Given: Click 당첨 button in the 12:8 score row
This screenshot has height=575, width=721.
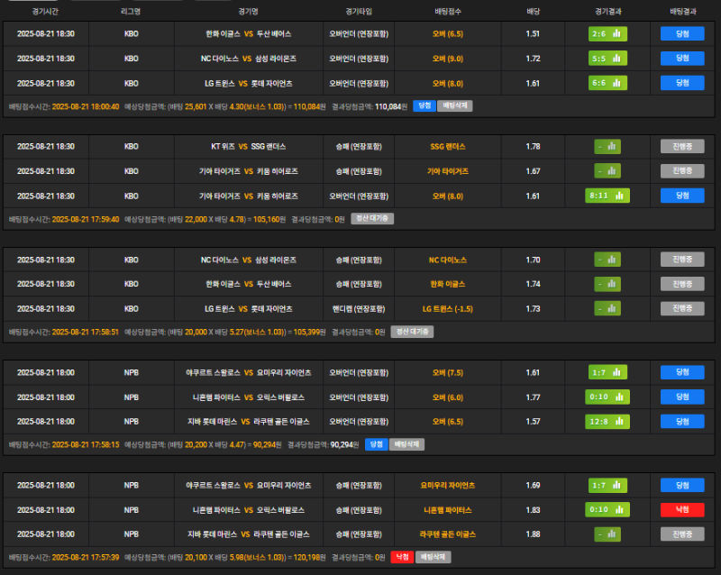Looking at the screenshot, I should pyautogui.click(x=682, y=422).
